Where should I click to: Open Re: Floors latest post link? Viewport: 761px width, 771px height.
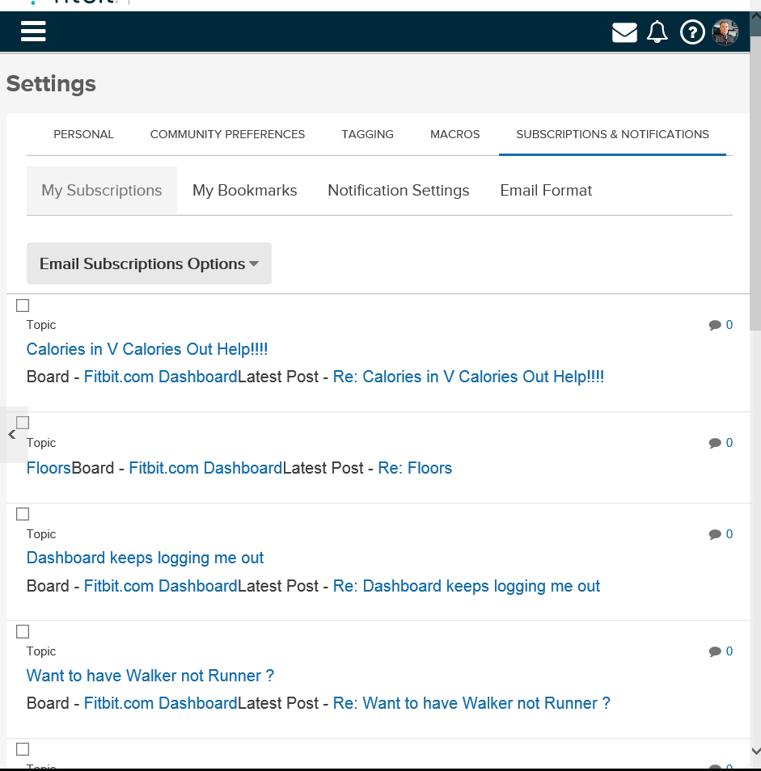(x=415, y=468)
